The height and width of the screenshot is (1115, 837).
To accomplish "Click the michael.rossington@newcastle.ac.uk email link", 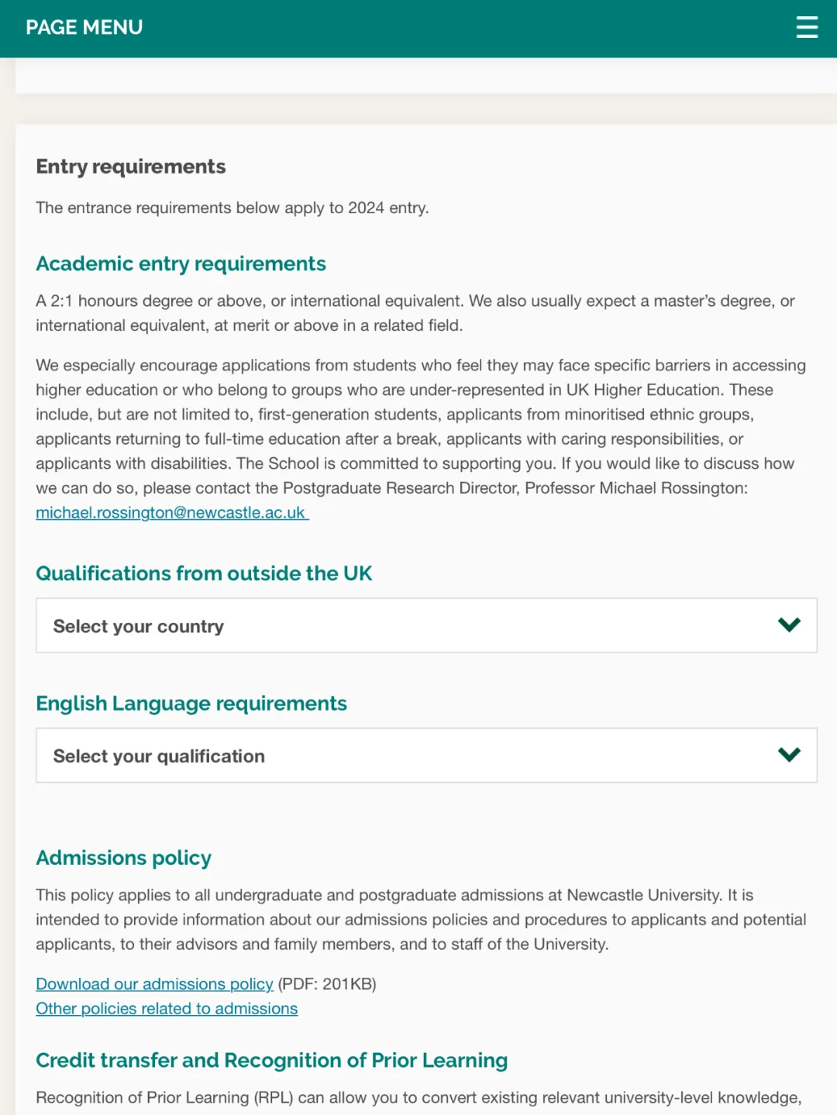I will [x=170, y=513].
